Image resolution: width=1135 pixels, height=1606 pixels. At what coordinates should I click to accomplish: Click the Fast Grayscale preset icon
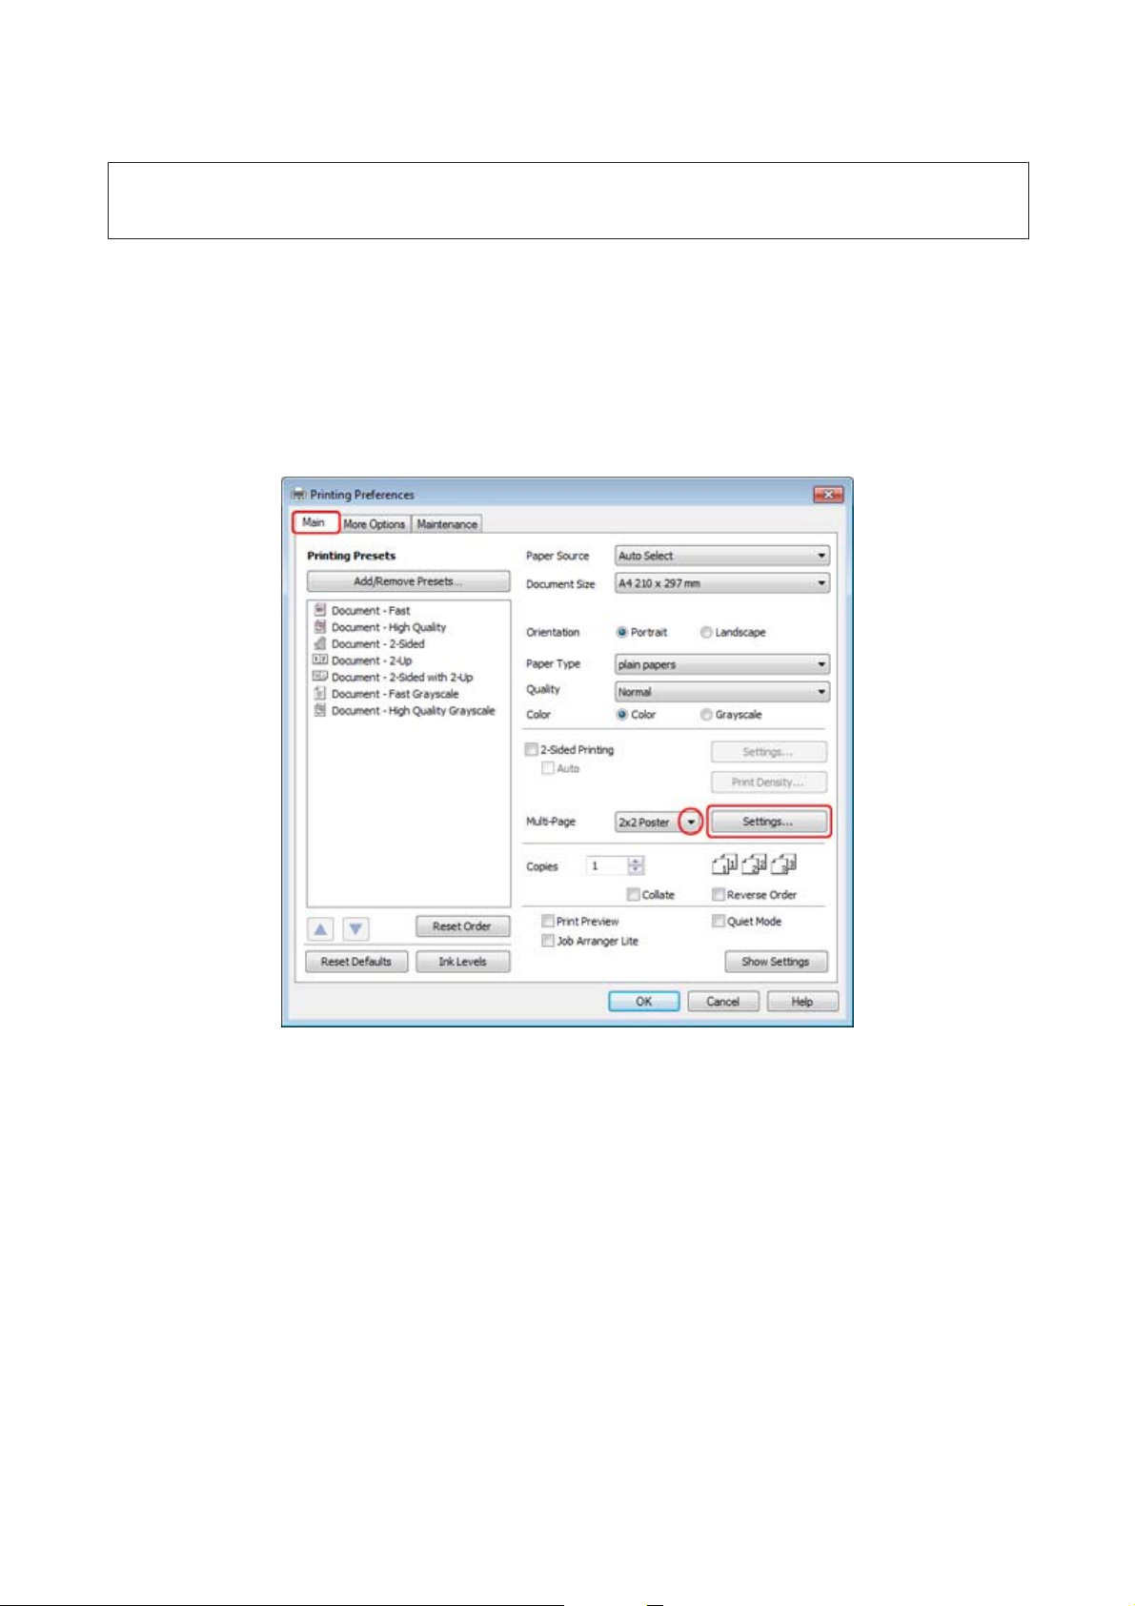[x=320, y=694]
